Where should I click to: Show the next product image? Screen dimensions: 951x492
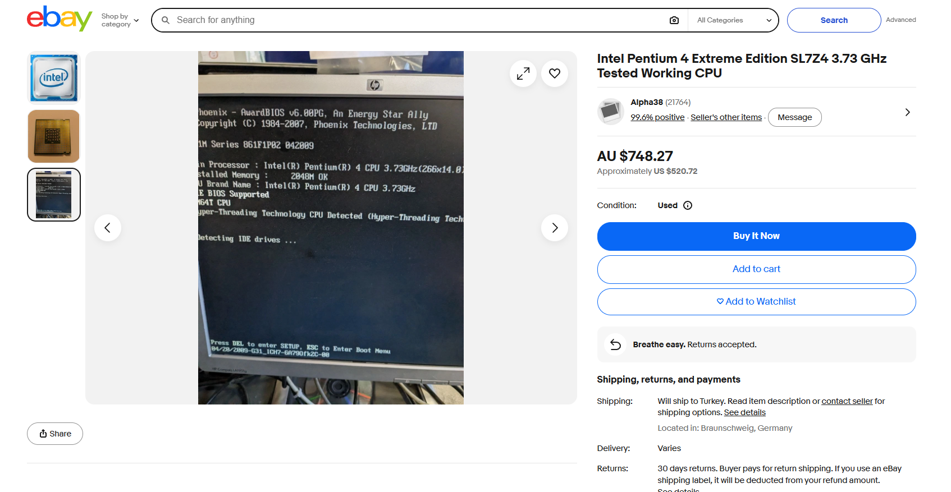(555, 228)
